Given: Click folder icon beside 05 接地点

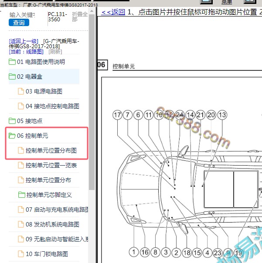Looking at the screenshot, I should coord(12,121).
